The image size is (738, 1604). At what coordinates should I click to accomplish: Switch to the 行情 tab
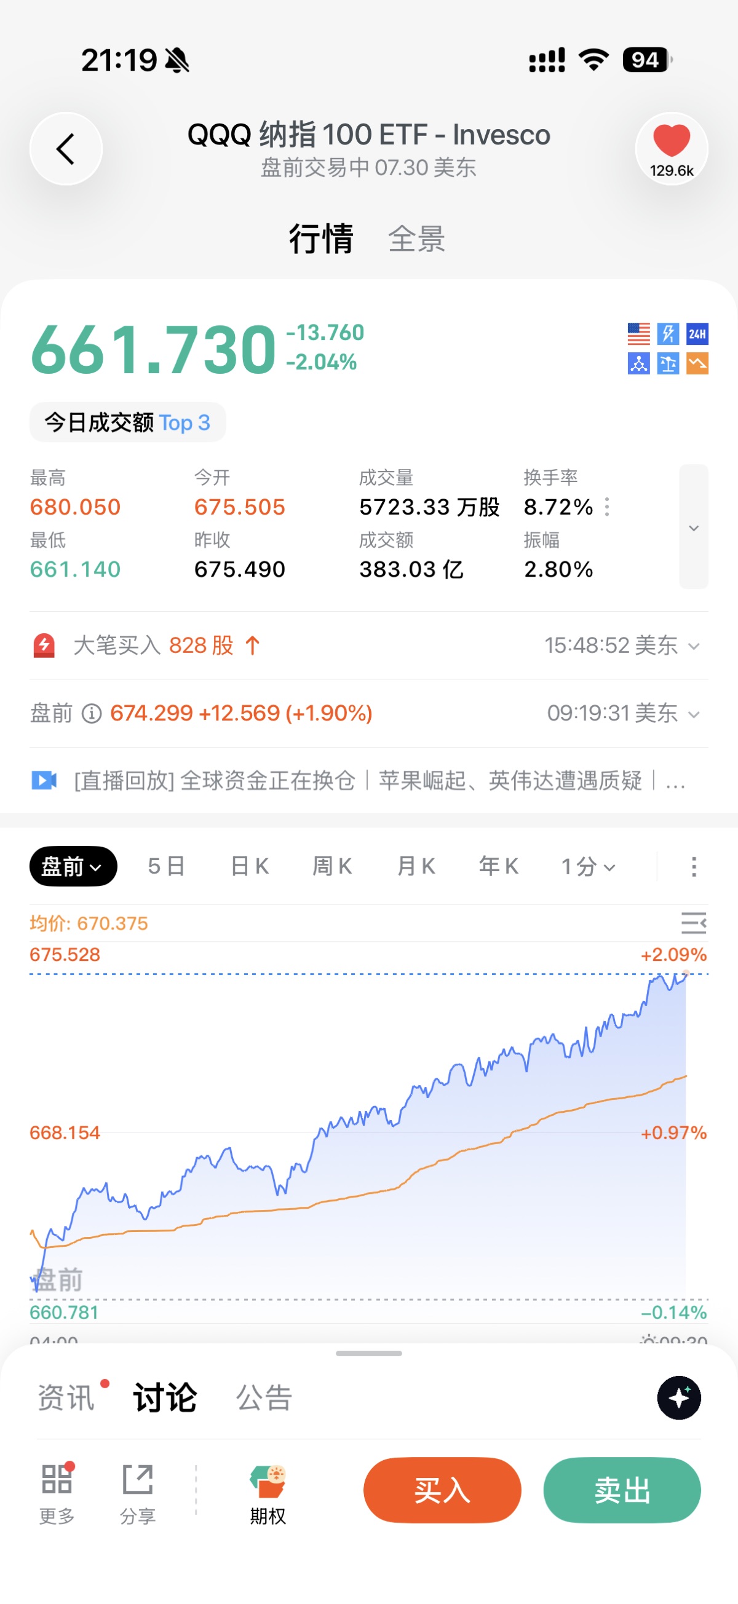[321, 239]
